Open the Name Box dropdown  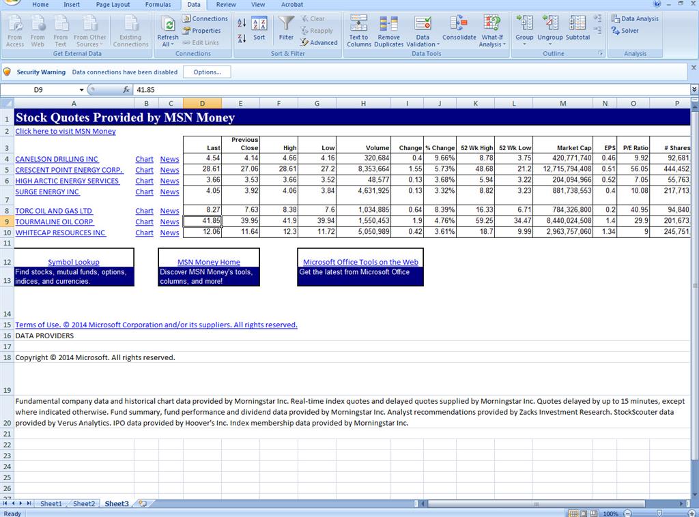pos(82,89)
